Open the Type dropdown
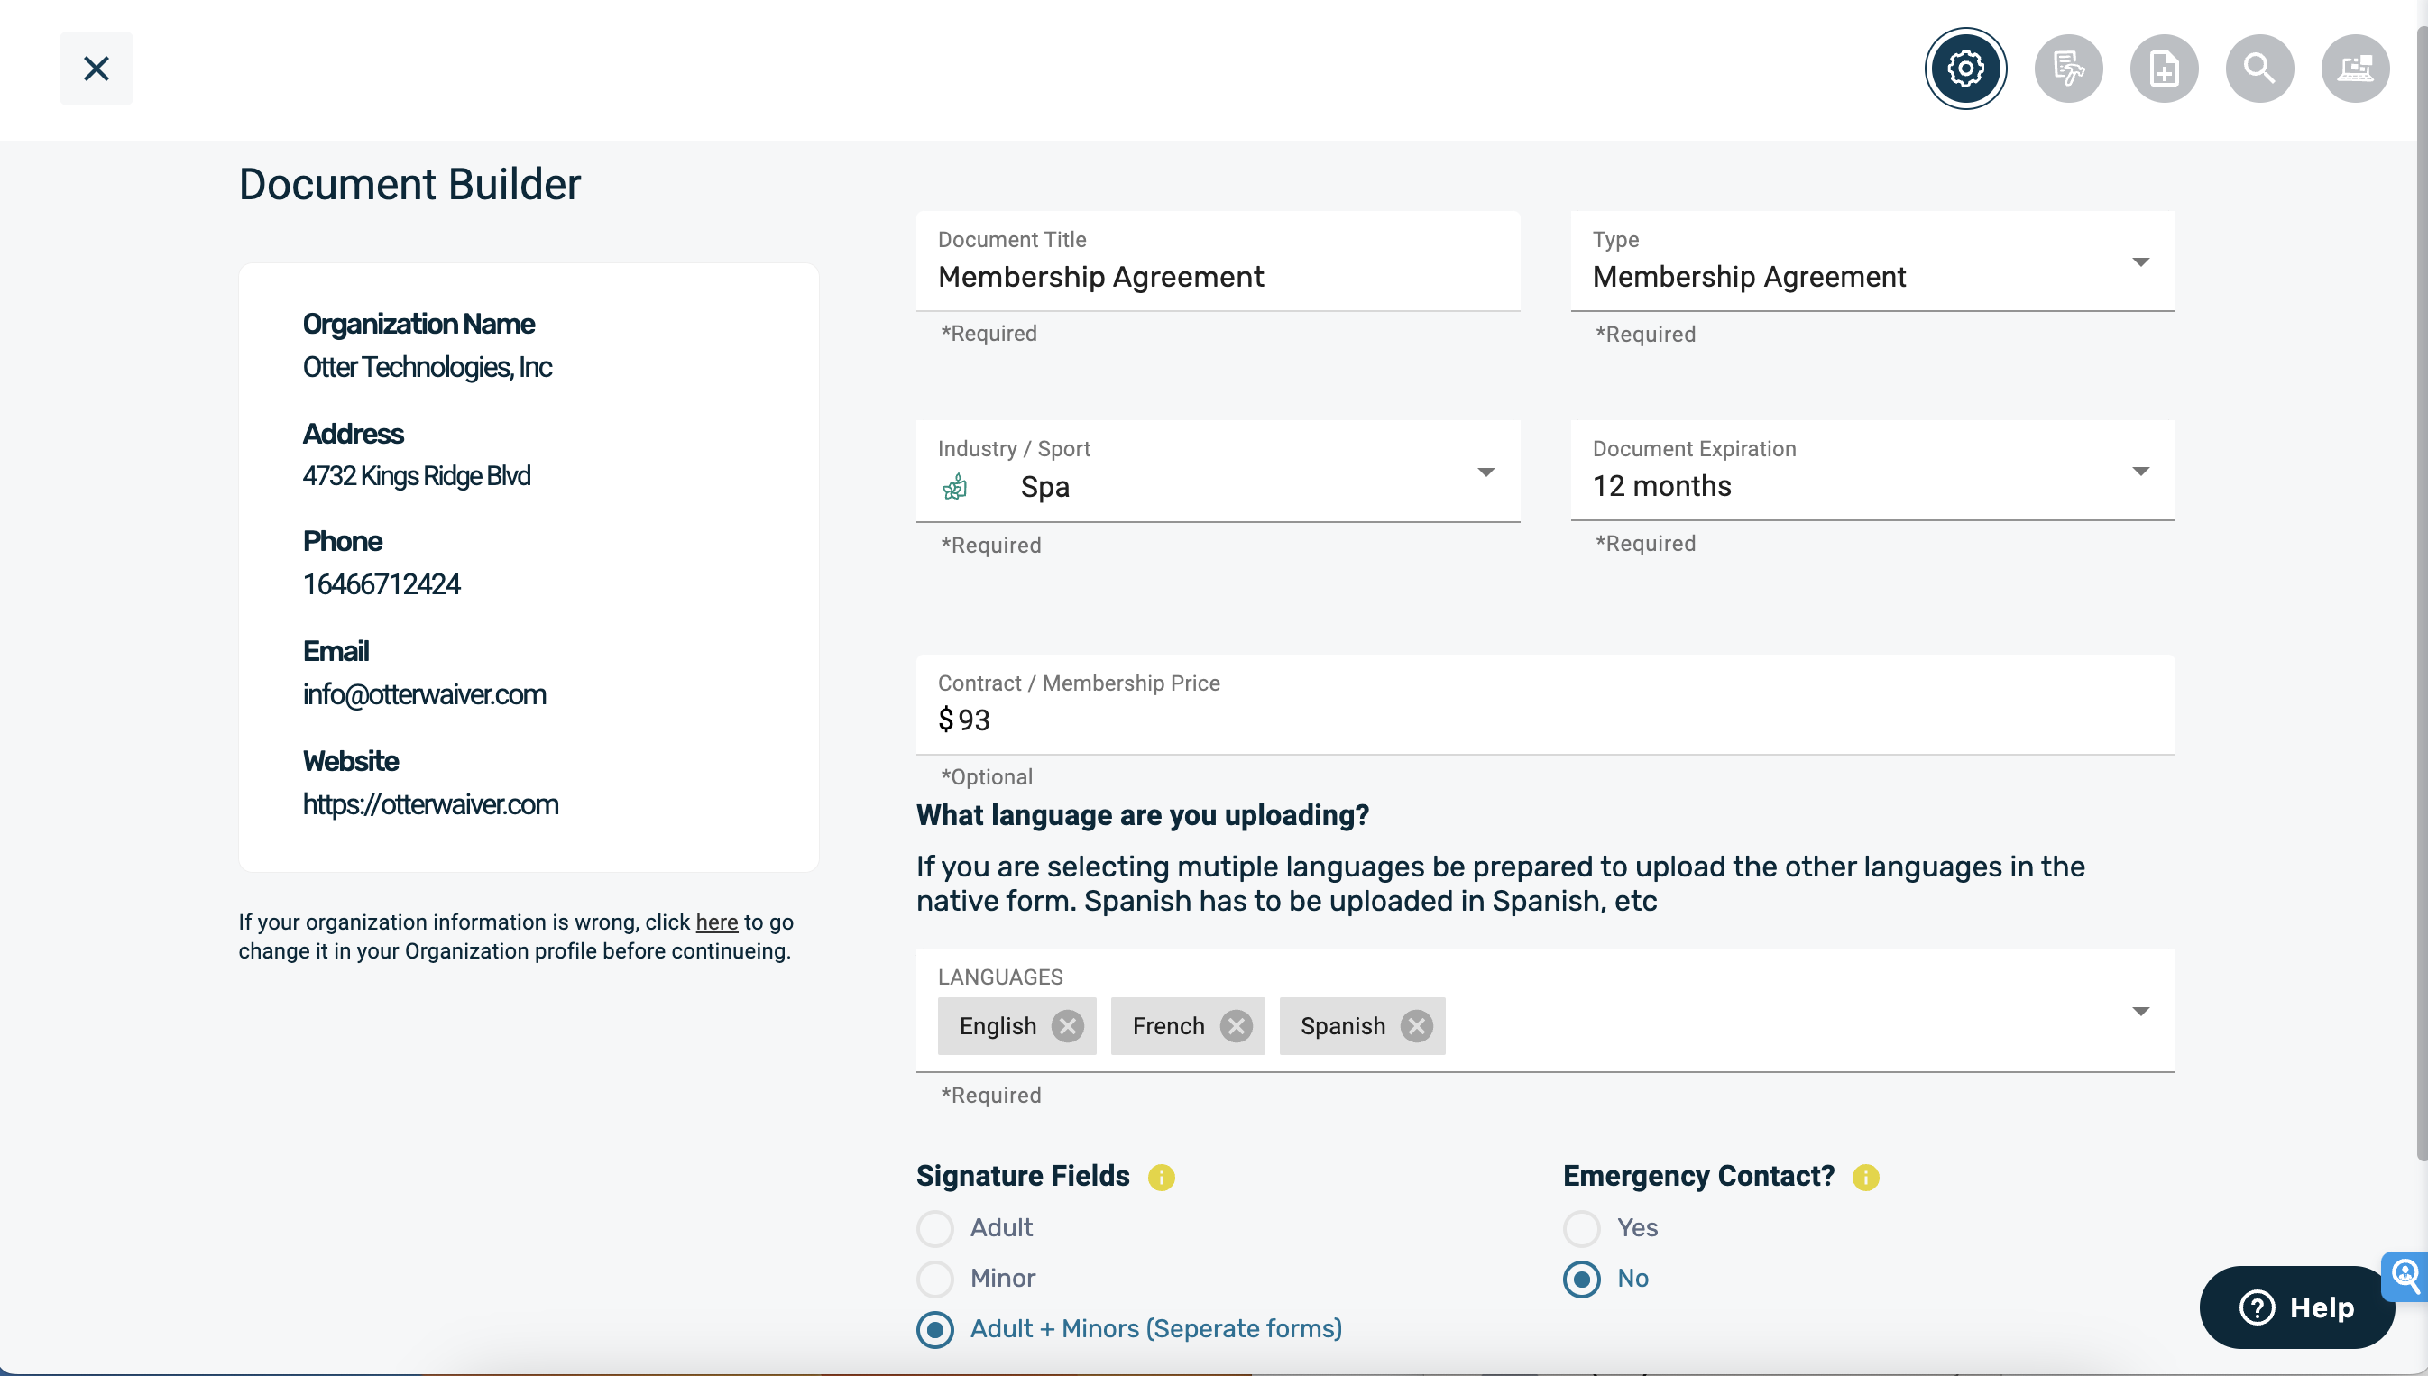Screen dimensions: 2428x1376 2139,262
